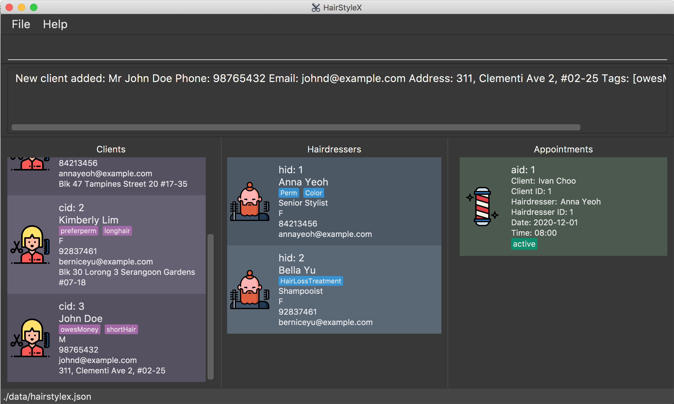Click 92837461 in Bella Yu card
This screenshot has width=674, height=404.
(x=298, y=312)
